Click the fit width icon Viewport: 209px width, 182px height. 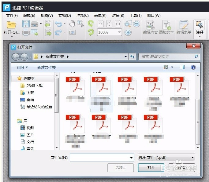click(118, 24)
